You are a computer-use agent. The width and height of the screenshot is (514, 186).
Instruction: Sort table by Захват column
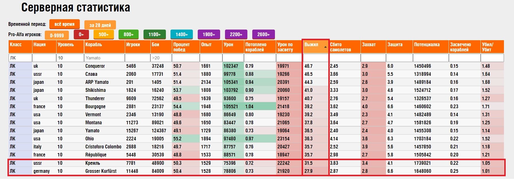pos(373,47)
